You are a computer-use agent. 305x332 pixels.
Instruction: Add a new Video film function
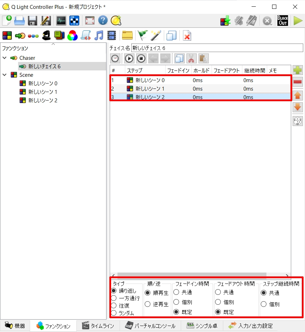click(111, 35)
